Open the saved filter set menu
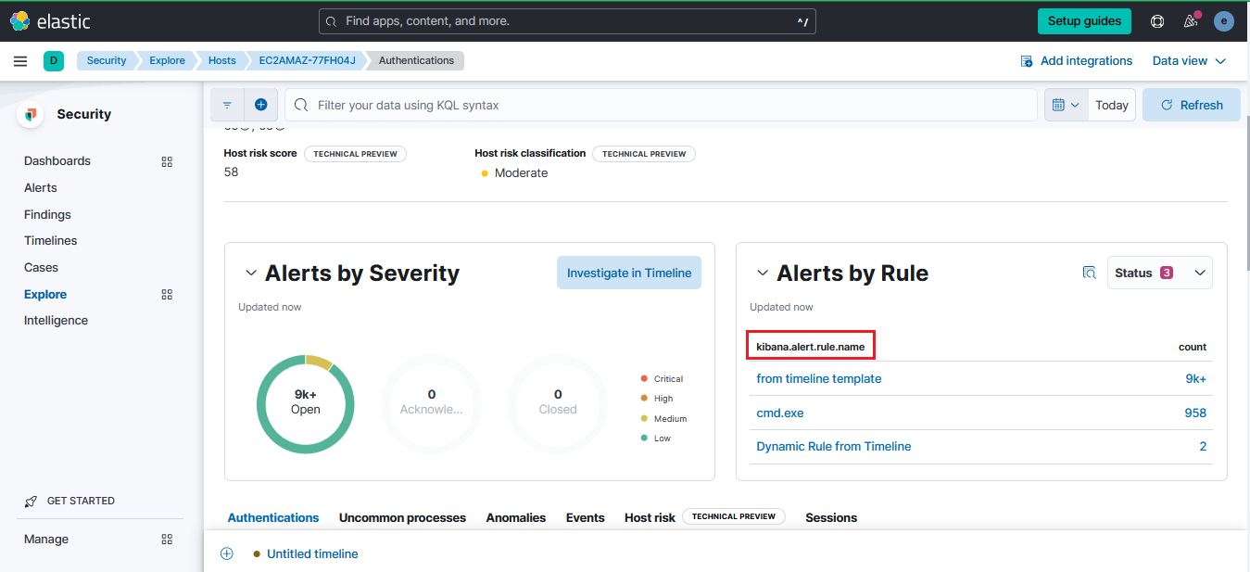The width and height of the screenshot is (1250, 572). tap(227, 105)
